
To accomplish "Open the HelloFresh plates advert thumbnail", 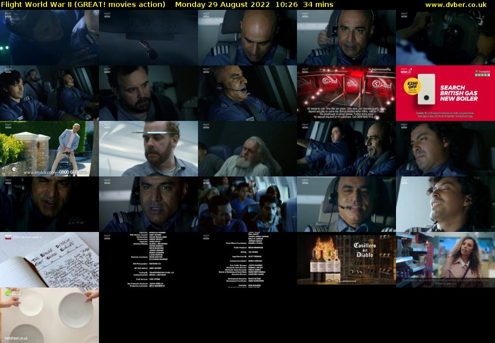I will coord(49,315).
